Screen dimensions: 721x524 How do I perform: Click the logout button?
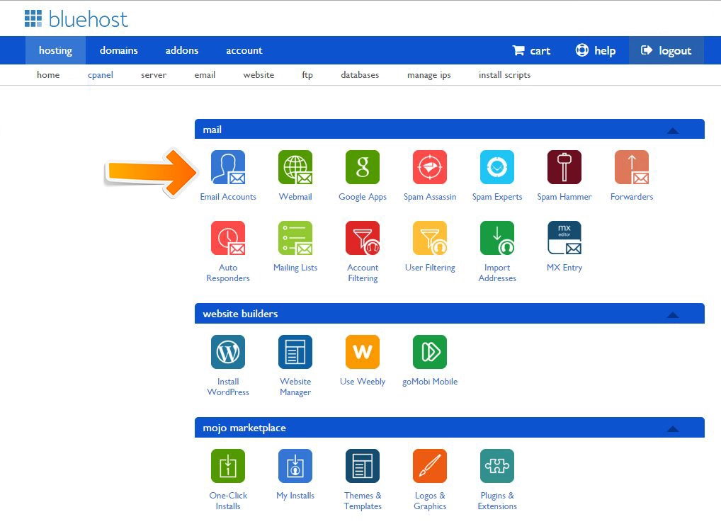click(x=666, y=50)
